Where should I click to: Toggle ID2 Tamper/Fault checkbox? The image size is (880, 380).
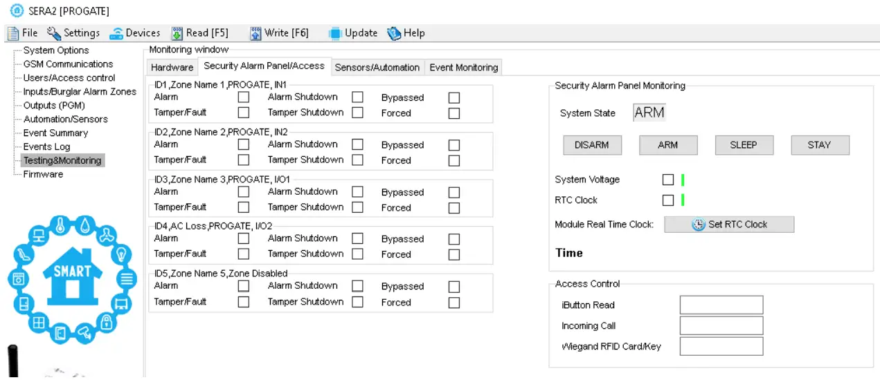[244, 160]
